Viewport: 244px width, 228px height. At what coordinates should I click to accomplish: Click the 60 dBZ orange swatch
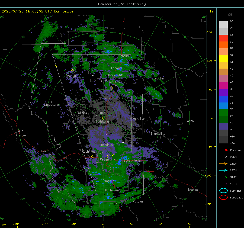[223, 45]
